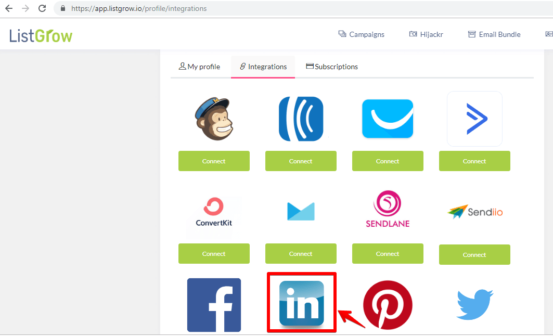The width and height of the screenshot is (553, 336).
Task: Click the Mailchimp monkey logo
Action: coord(214,119)
